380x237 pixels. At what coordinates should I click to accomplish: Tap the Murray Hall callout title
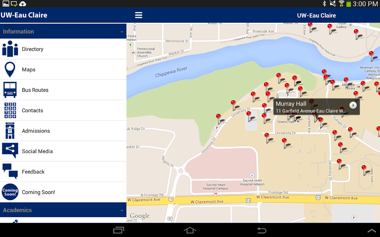coord(291,104)
